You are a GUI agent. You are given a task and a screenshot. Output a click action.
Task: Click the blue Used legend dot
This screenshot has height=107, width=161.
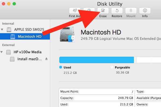pos(61,67)
